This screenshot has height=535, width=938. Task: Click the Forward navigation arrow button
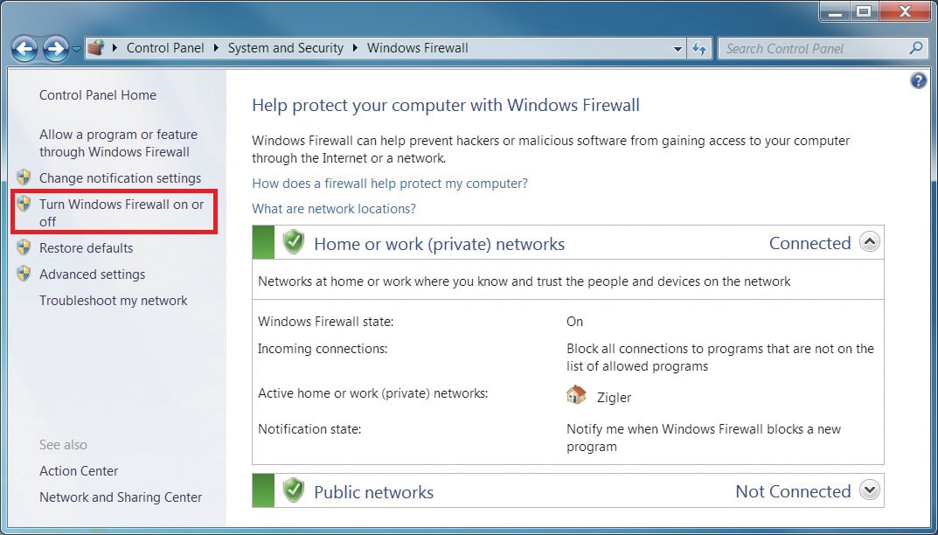[x=56, y=49]
